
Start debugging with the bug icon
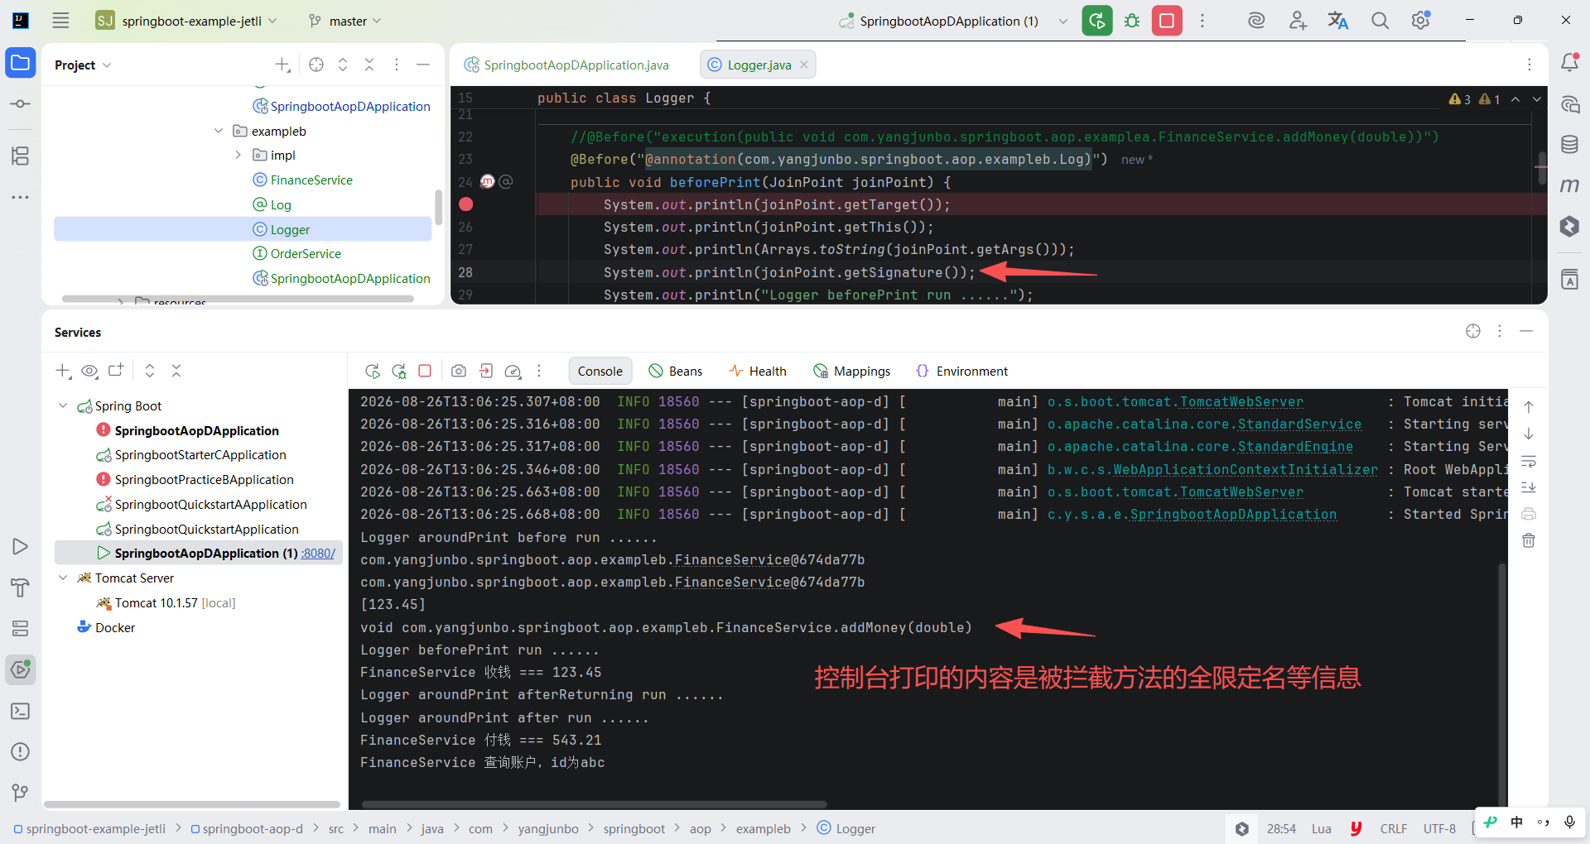click(1132, 21)
